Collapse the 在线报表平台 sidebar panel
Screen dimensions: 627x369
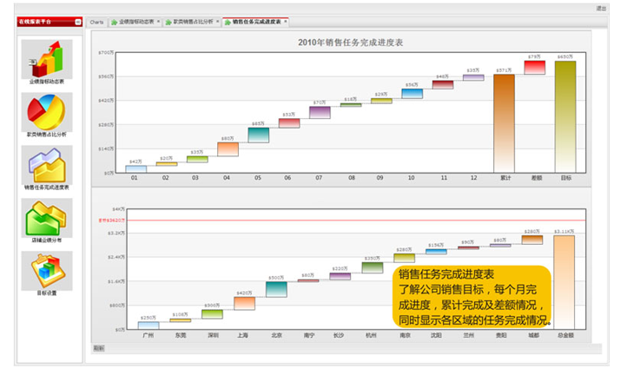point(79,21)
